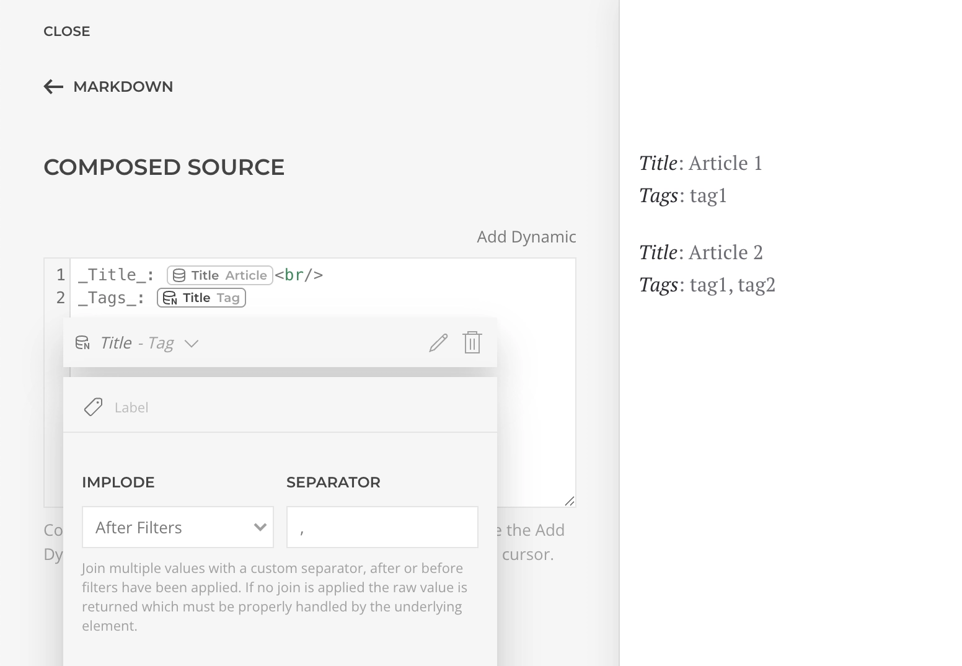Click line 2 number in editor gutter
Image resolution: width=962 pixels, height=666 pixels.
coord(60,298)
